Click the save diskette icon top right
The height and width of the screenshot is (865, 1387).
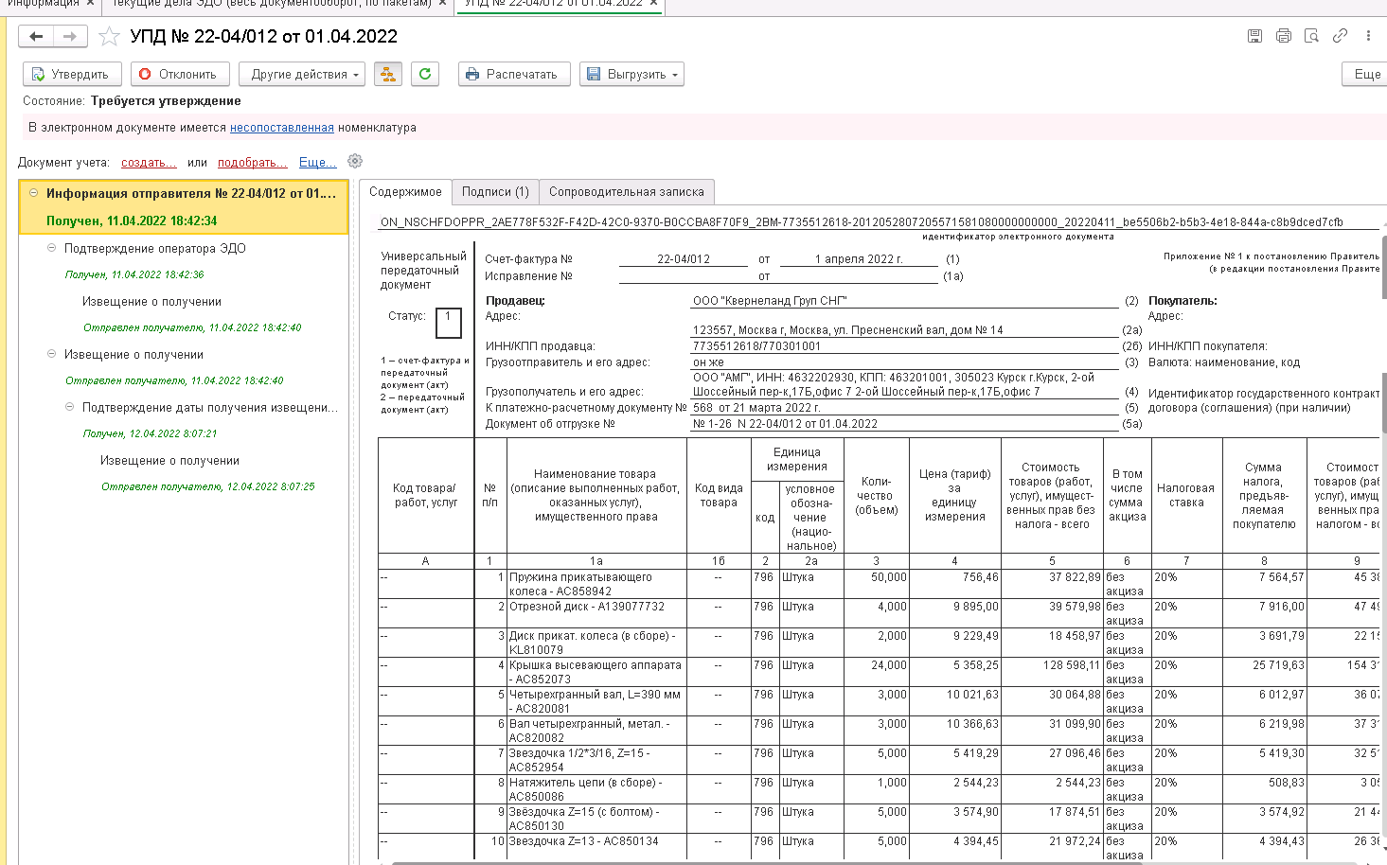1254,36
